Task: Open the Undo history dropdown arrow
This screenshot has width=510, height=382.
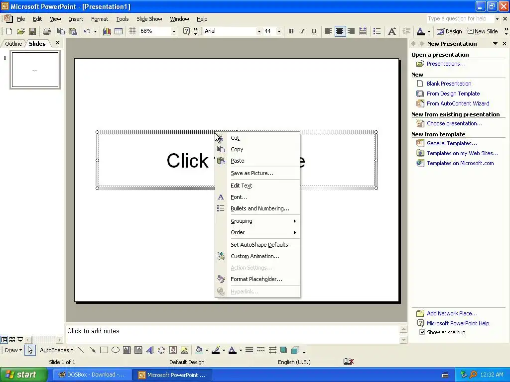Action: pyautogui.click(x=95, y=31)
